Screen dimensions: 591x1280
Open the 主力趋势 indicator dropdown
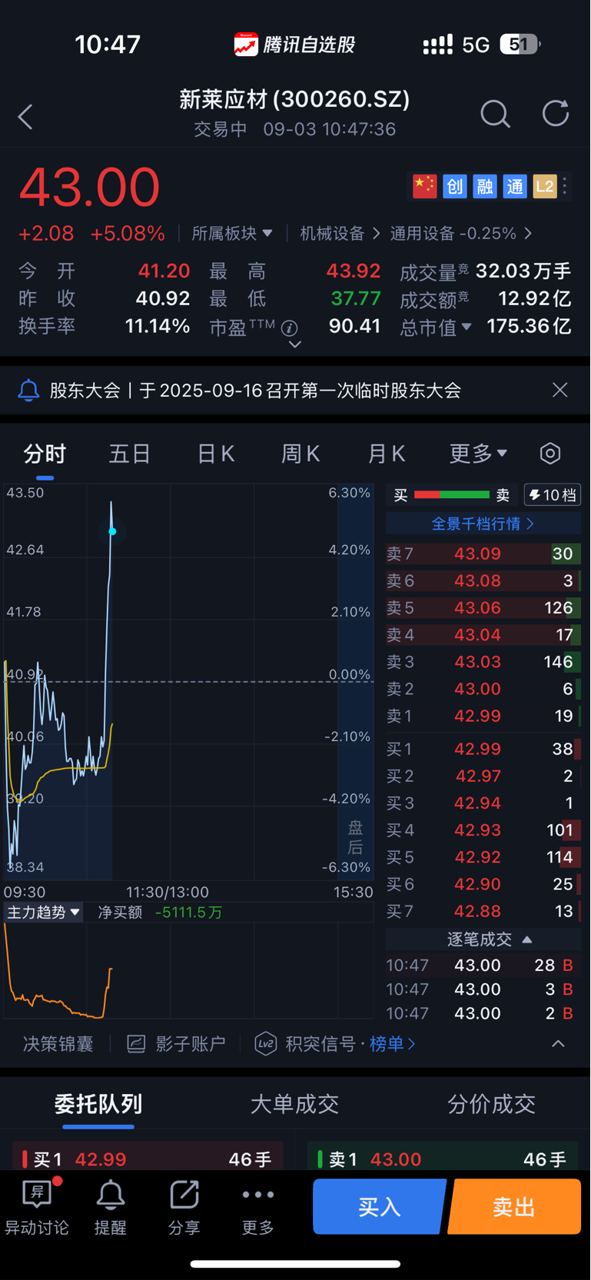pyautogui.click(x=43, y=913)
